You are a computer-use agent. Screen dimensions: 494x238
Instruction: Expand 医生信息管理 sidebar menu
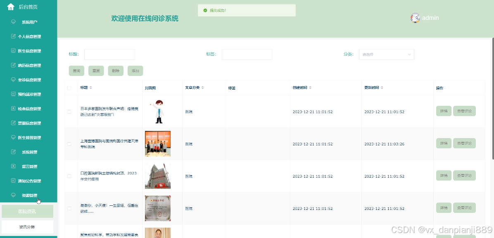click(28, 51)
